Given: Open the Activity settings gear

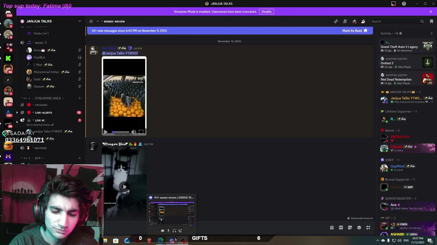Looking at the screenshot, I should [400, 33].
